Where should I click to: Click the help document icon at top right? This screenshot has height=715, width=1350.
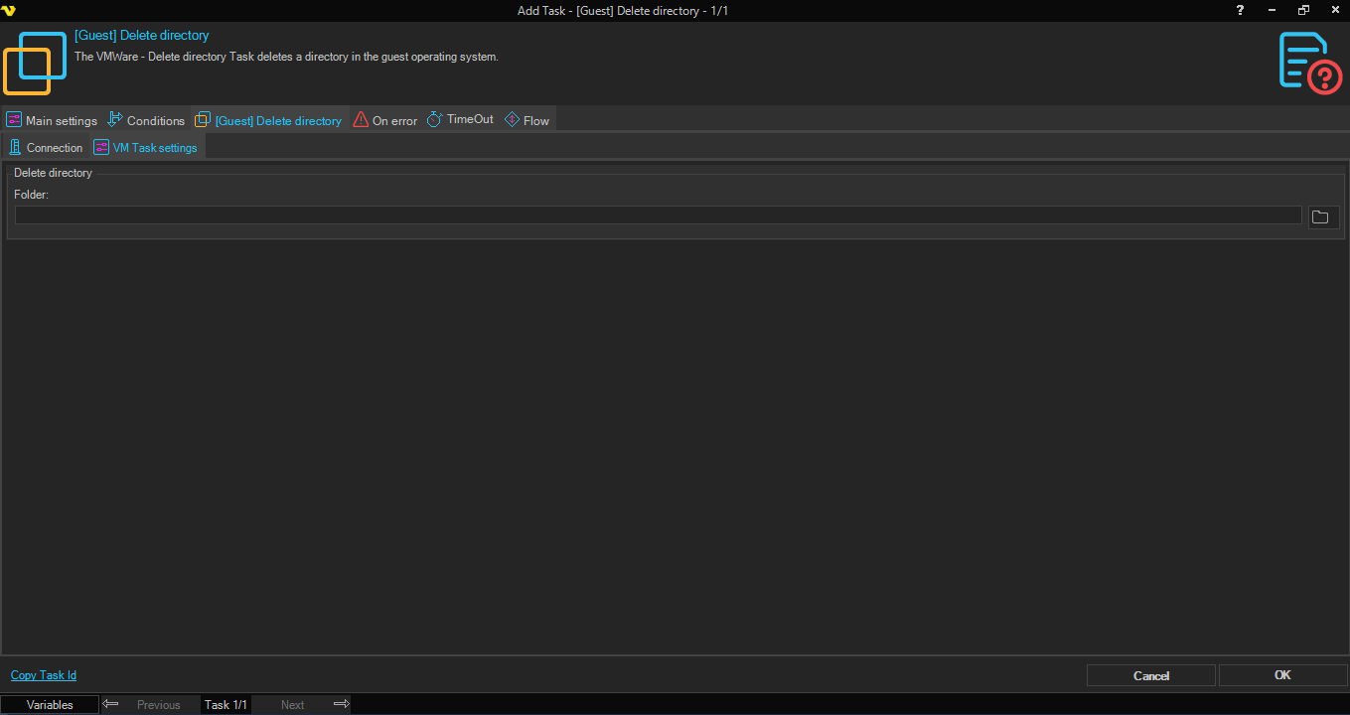(x=1309, y=63)
